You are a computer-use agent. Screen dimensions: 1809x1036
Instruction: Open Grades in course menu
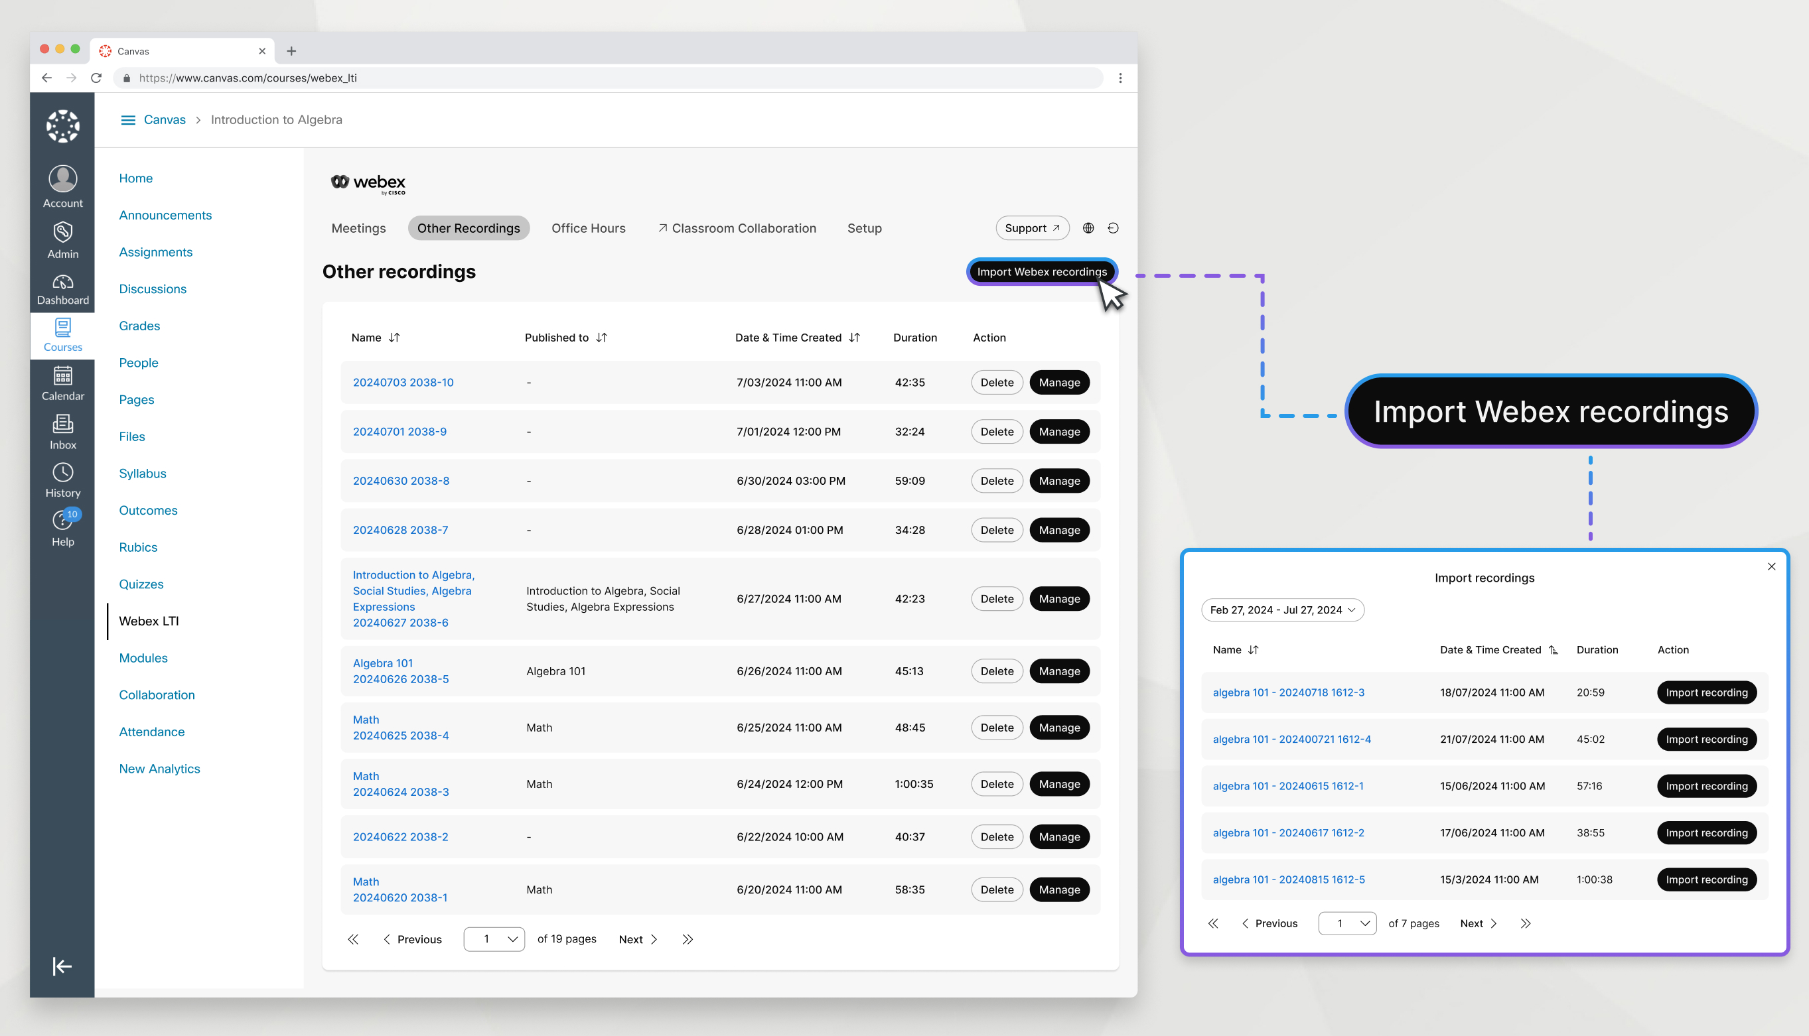(x=139, y=325)
